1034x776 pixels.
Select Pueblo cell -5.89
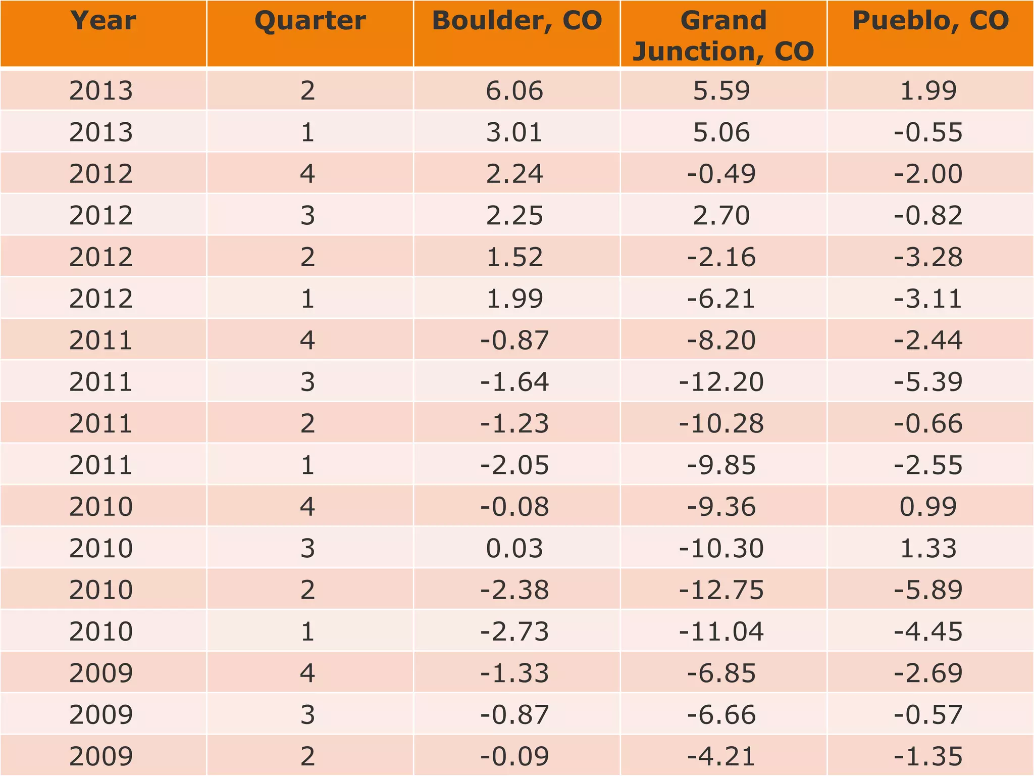click(928, 590)
